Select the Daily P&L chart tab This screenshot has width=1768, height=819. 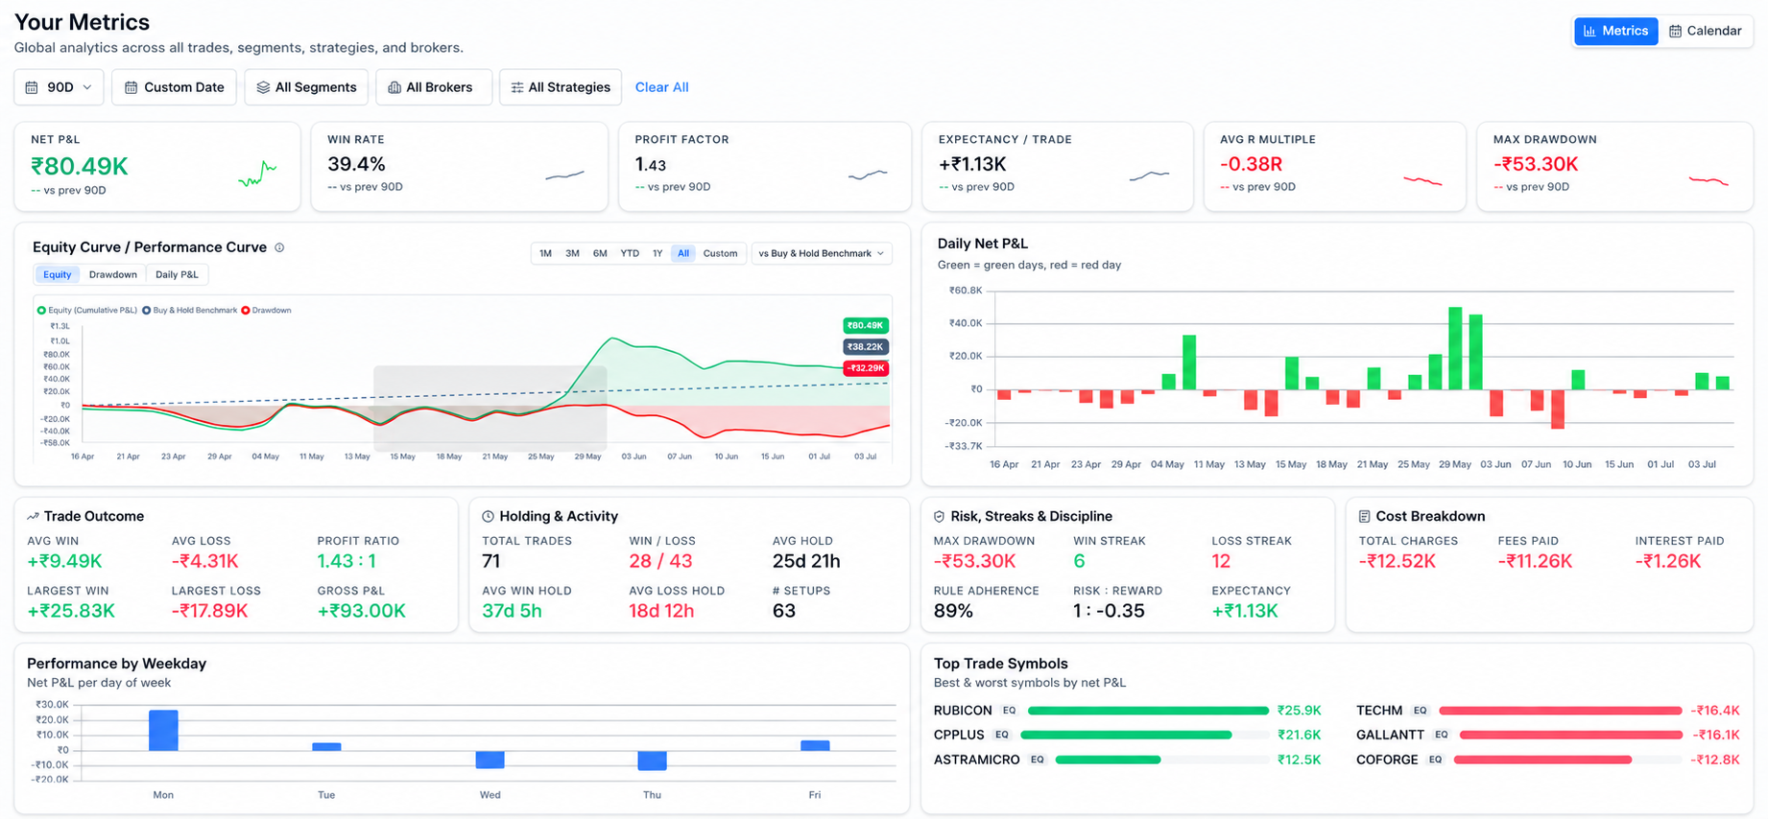177,274
